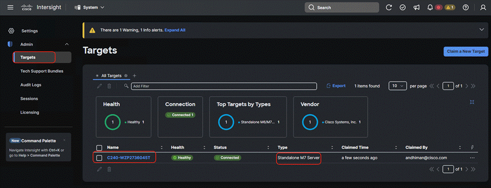Viewport: 491px width, 188px height.
Task: Open Type column sort menu
Action: (x=332, y=148)
